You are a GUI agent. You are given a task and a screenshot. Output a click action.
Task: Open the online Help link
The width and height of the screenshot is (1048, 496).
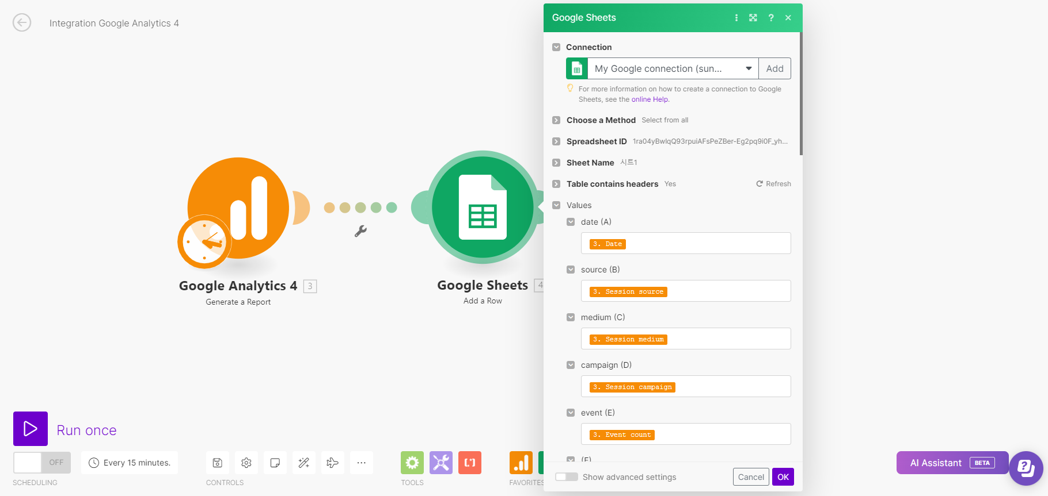tap(650, 99)
